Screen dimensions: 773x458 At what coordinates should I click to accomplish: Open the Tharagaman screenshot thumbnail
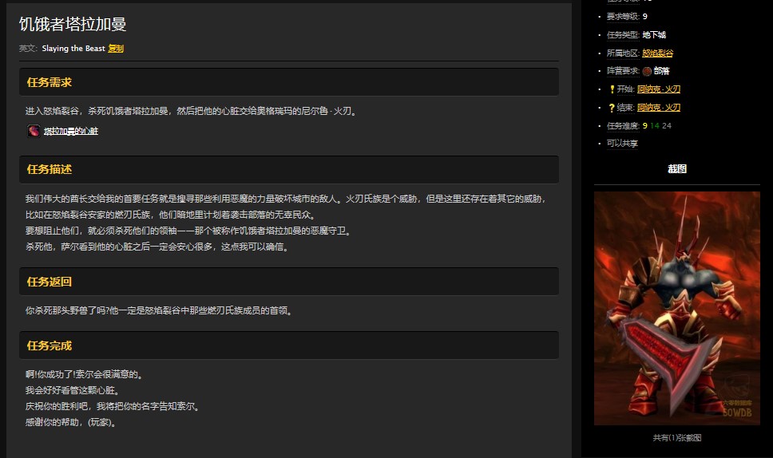pos(676,308)
